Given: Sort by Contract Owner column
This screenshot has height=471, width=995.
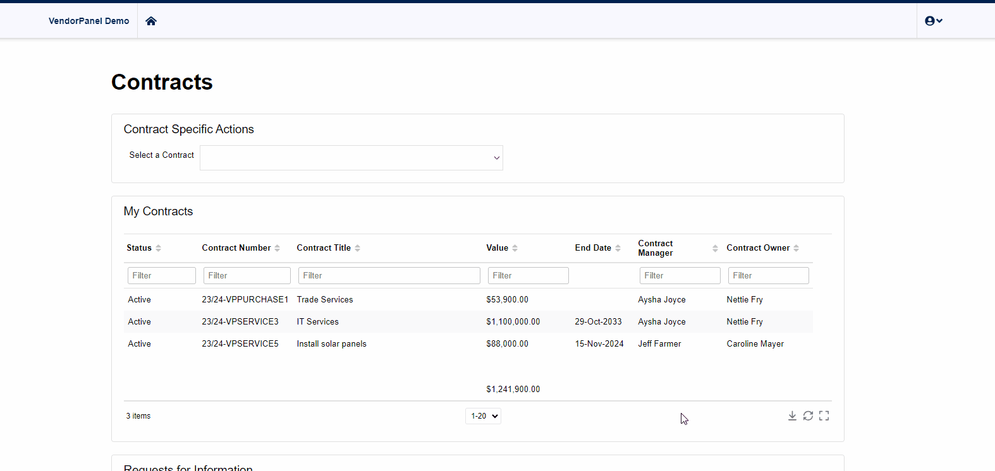Looking at the screenshot, I should point(796,248).
